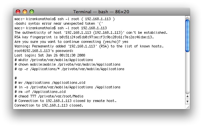Click the rm -rf /Applications.old command line
Viewport: 203px width, 127px height.
click(40, 92)
